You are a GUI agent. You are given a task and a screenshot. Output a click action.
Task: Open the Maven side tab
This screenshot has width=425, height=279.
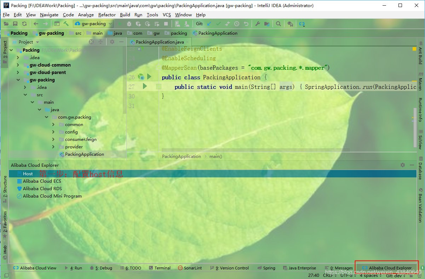coord(420,81)
